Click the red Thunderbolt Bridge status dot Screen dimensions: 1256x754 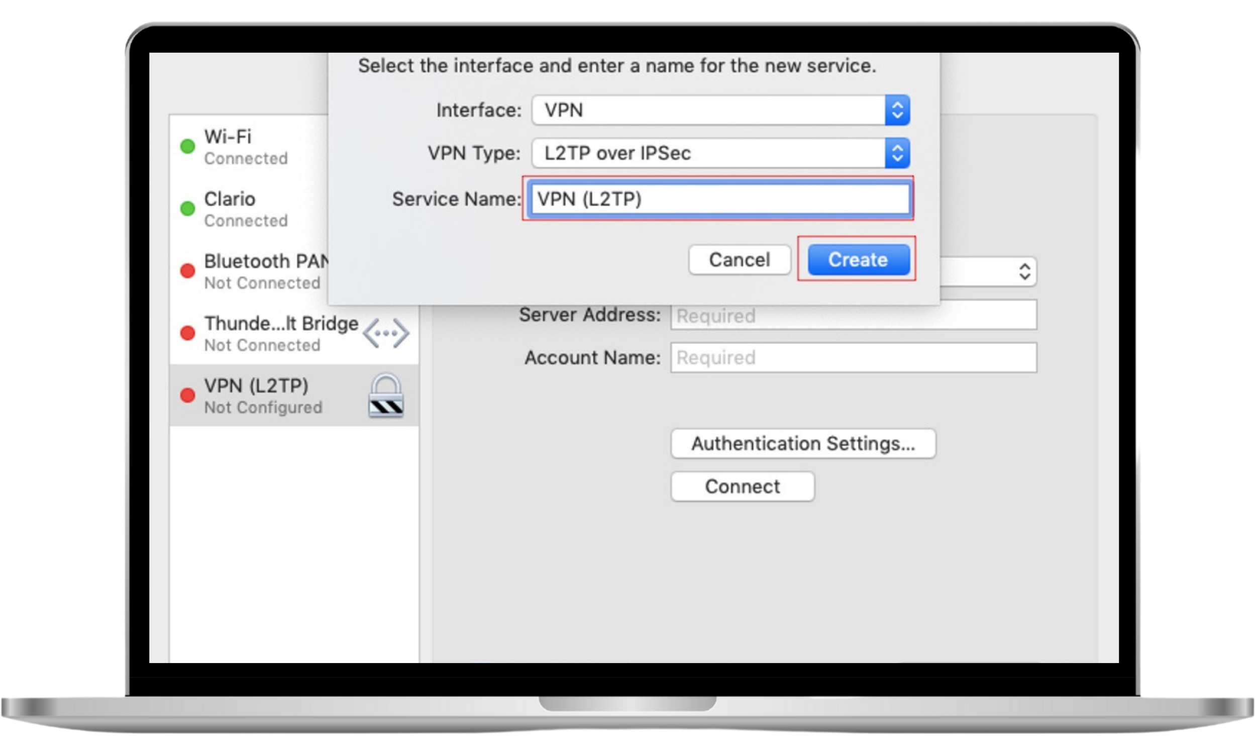tap(188, 334)
